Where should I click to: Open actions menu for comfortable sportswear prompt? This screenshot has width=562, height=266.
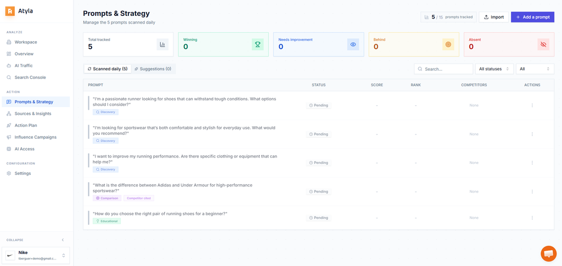[532, 134]
